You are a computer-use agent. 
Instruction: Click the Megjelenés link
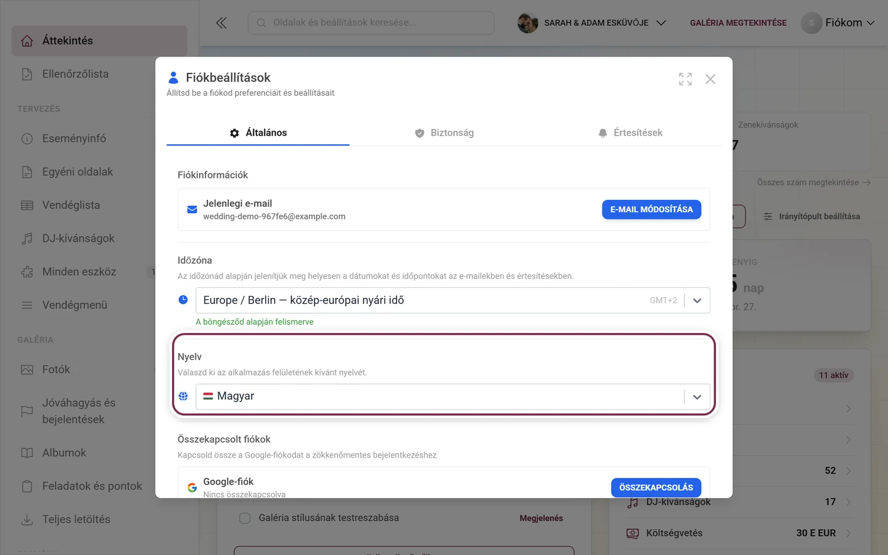[541, 518]
